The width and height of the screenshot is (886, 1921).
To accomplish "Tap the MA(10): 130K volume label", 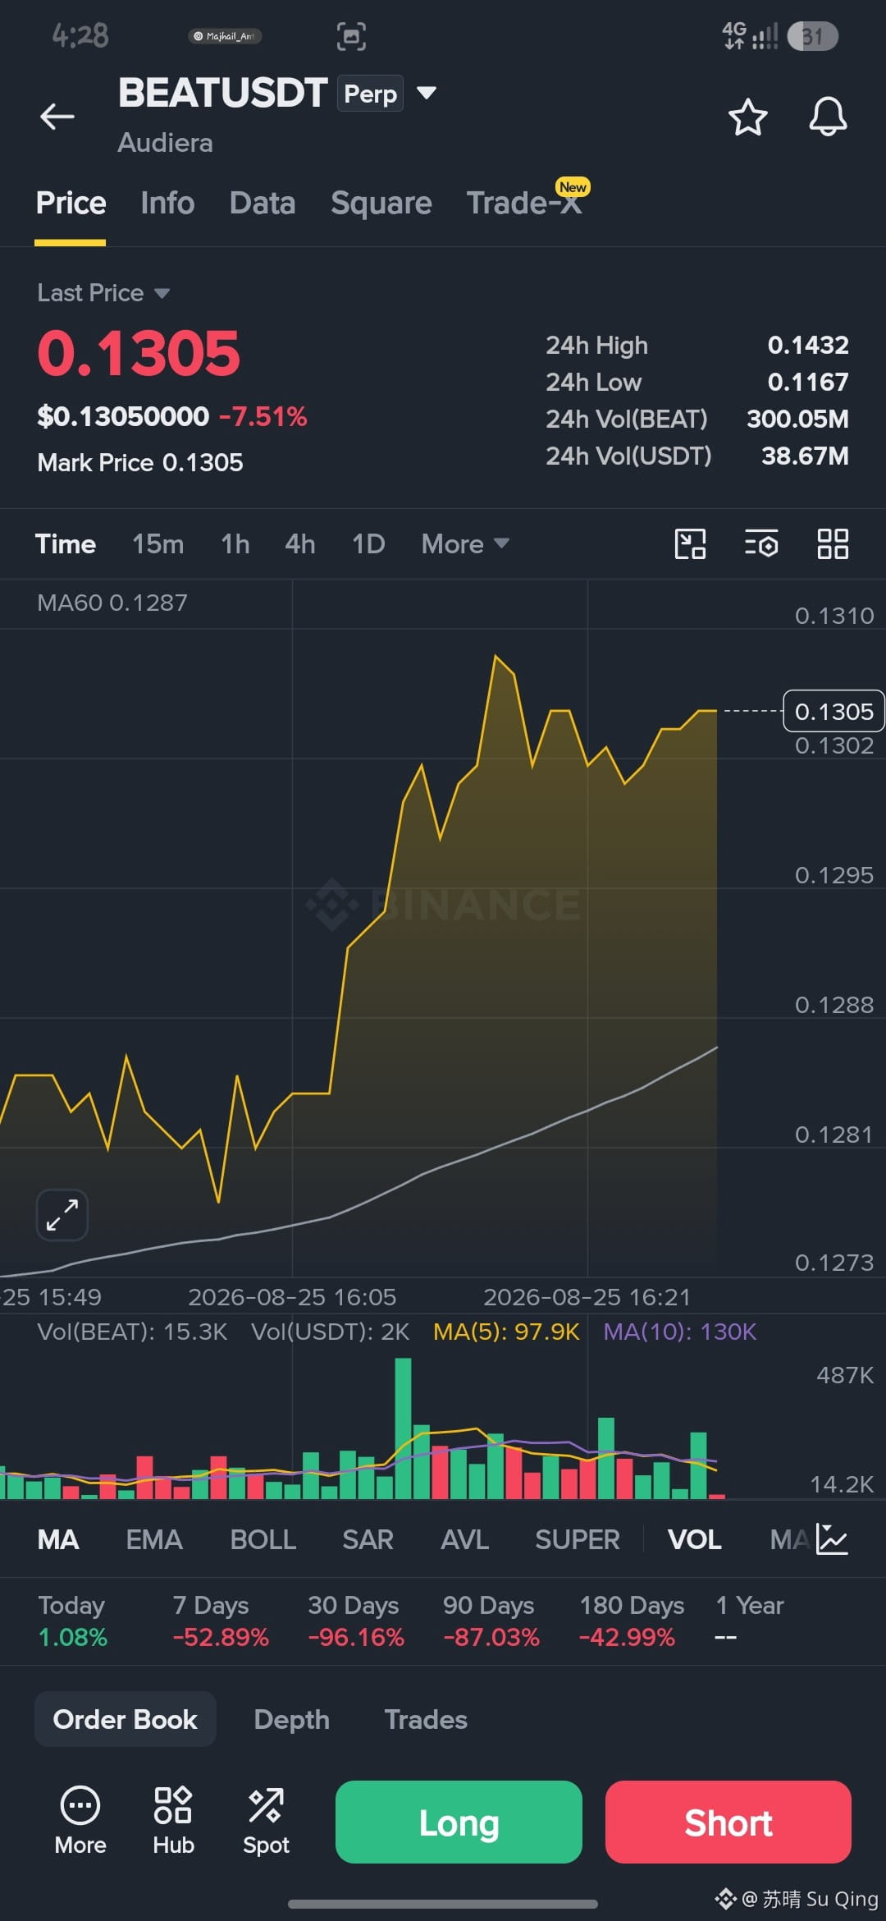I will click(x=680, y=1332).
